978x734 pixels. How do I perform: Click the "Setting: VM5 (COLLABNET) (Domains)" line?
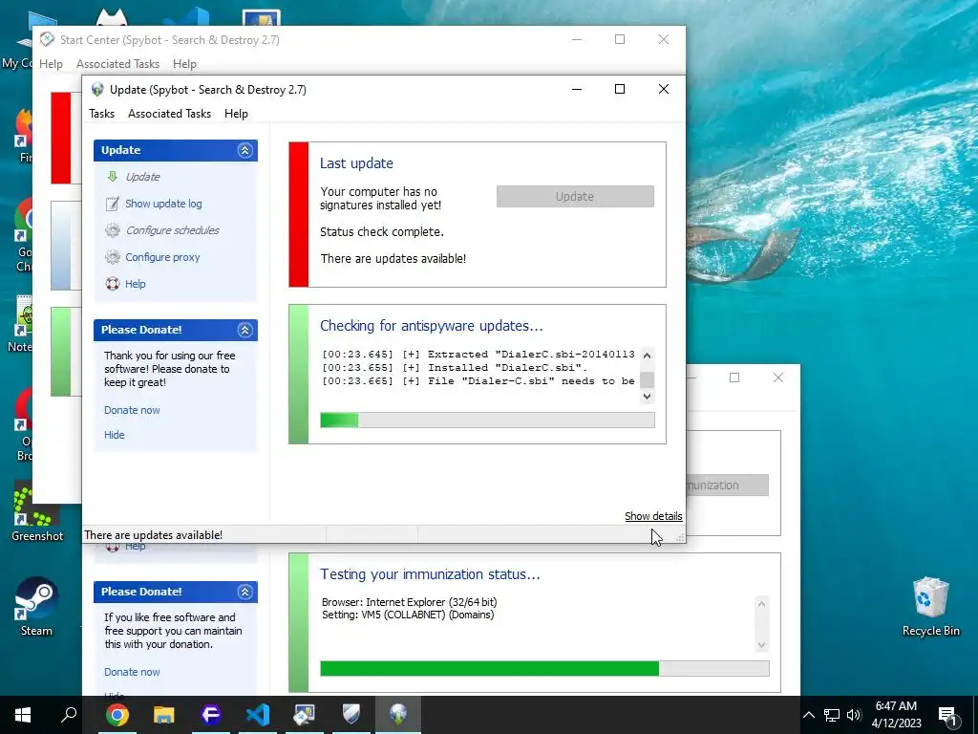(408, 615)
